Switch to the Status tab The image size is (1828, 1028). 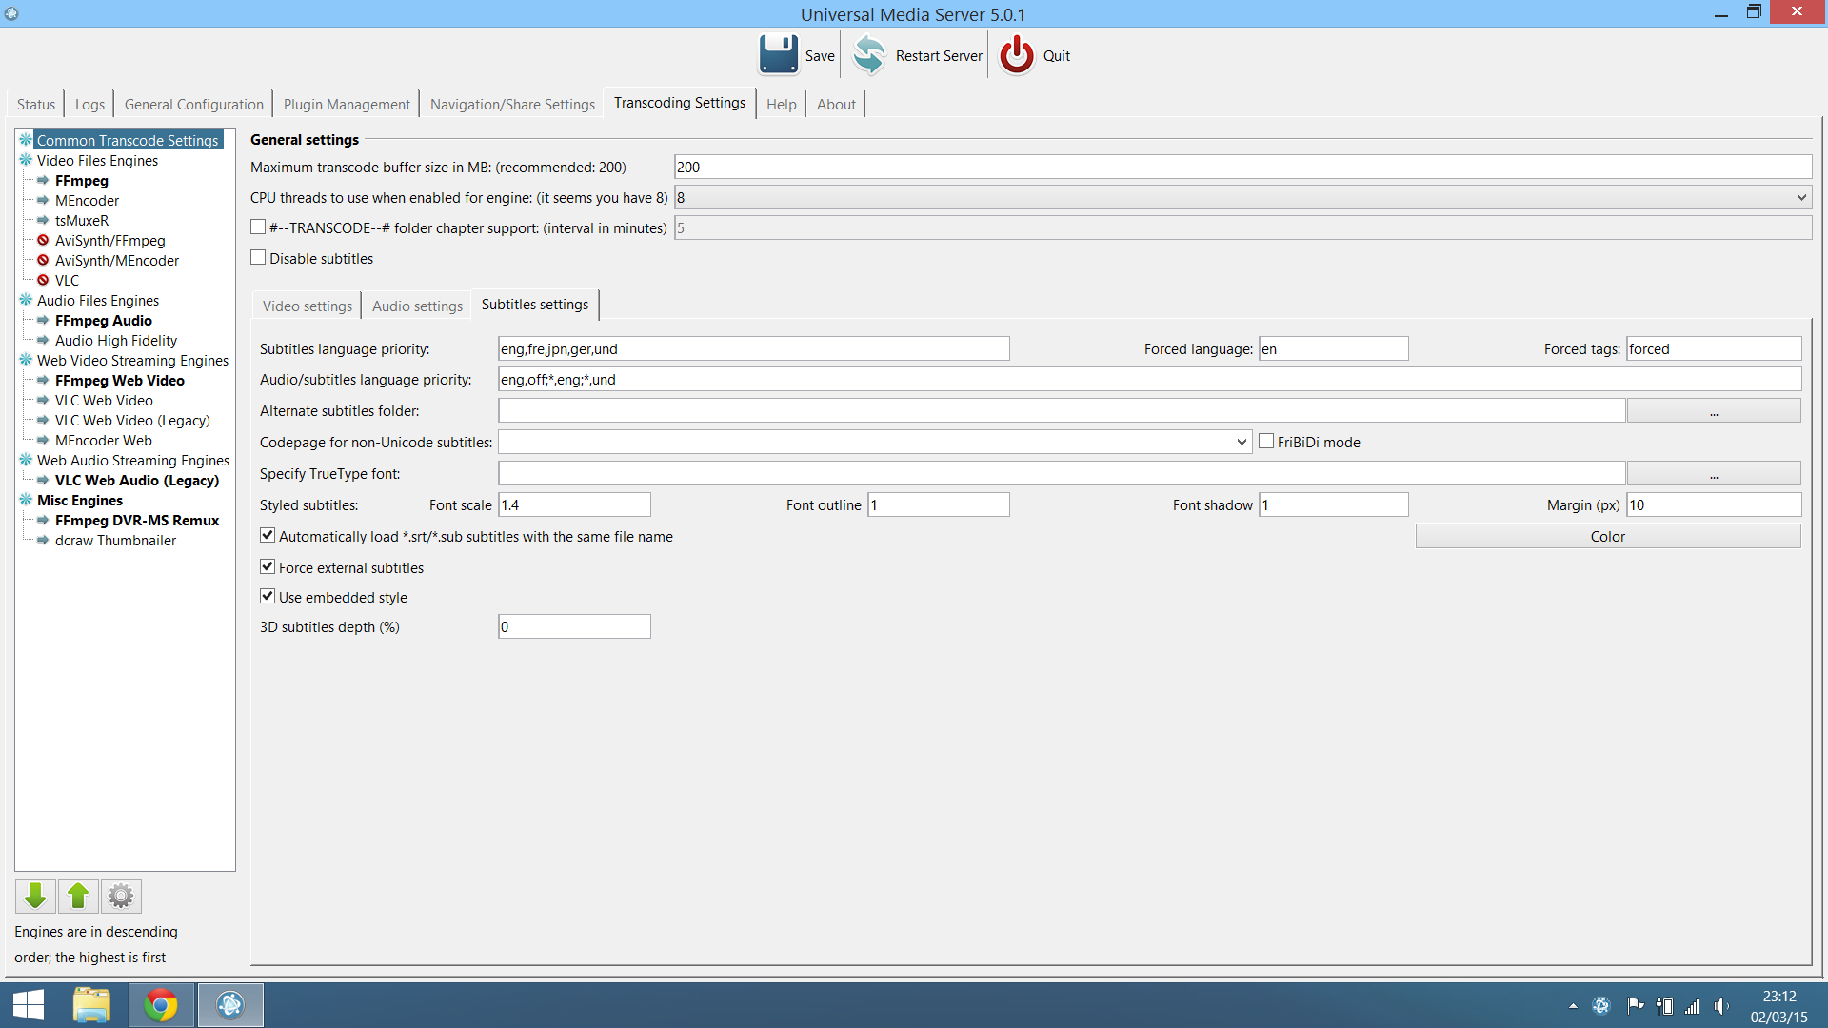36,104
